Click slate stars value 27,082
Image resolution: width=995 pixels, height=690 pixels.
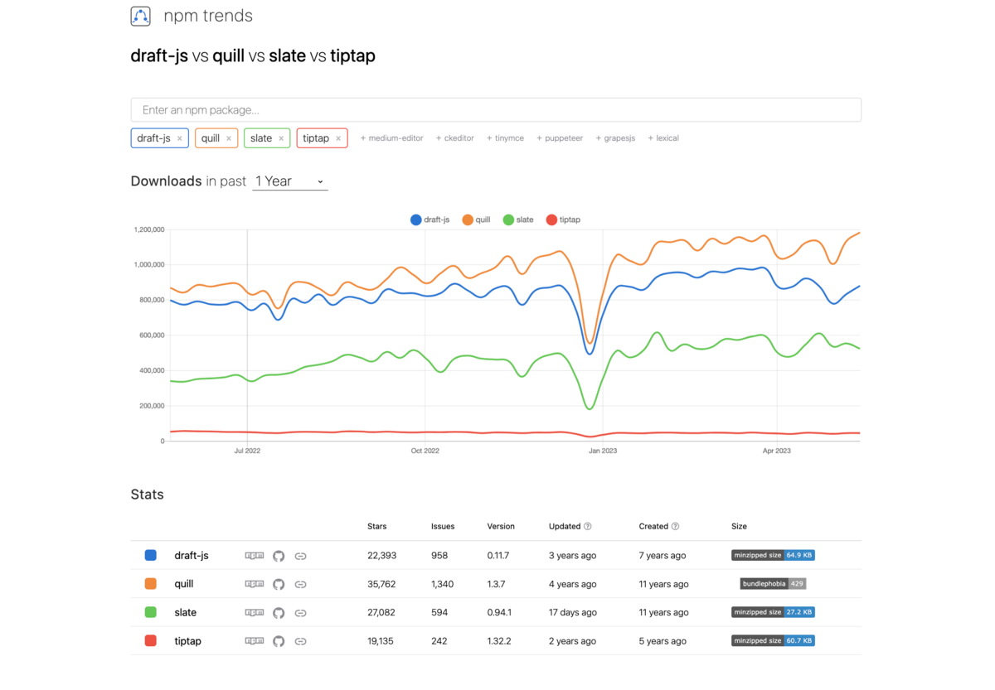point(382,613)
